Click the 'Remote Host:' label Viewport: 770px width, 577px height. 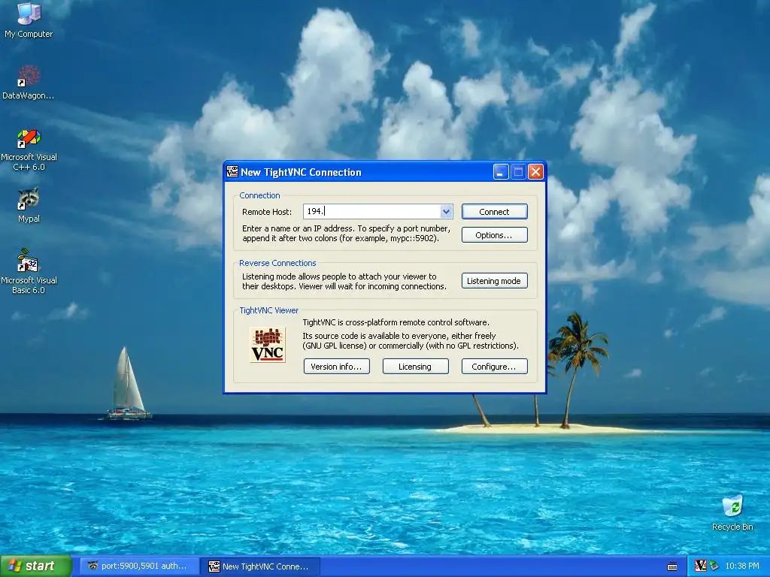pos(267,212)
